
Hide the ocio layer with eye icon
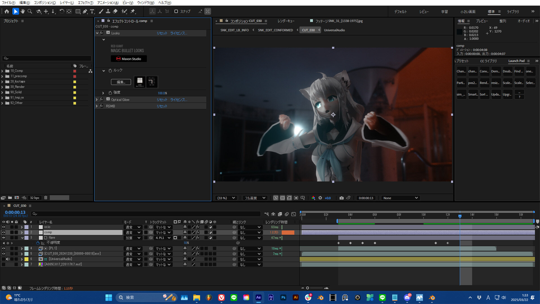coord(4,227)
